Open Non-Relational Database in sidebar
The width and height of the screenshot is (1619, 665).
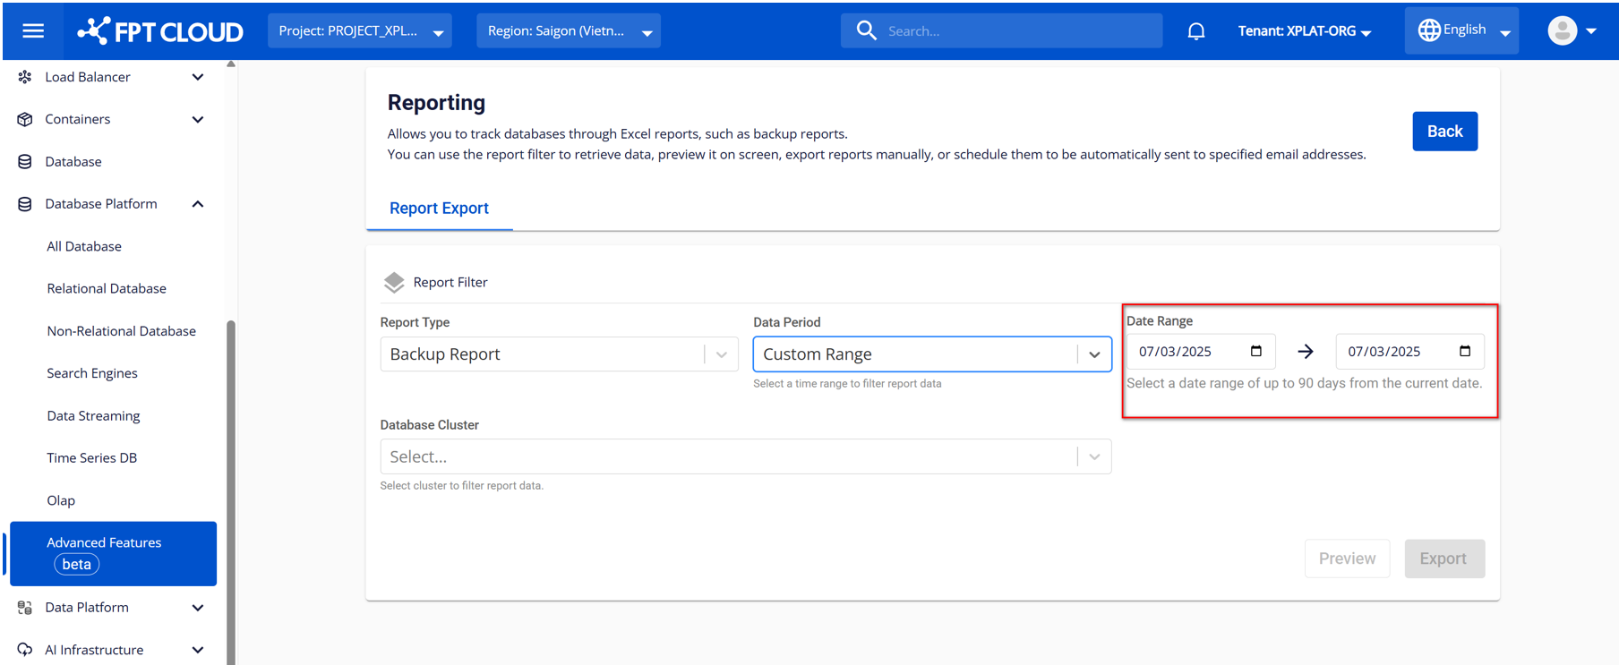pyautogui.click(x=121, y=331)
